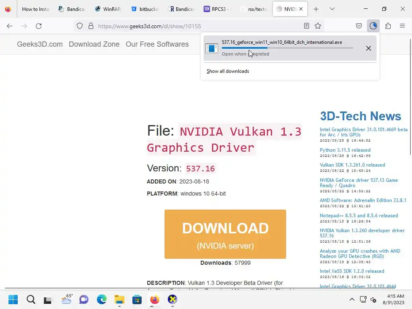Expand the list all tabs chevron
The image size is (412, 309).
(332, 9)
